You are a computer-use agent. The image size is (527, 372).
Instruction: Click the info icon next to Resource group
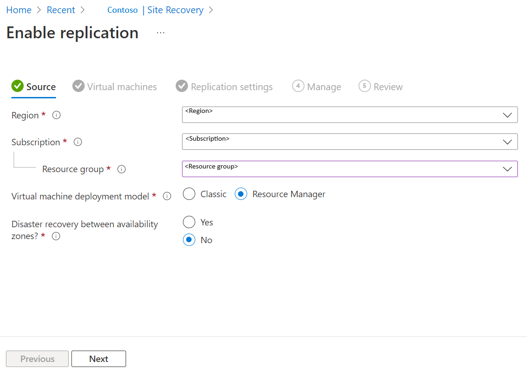pos(121,169)
